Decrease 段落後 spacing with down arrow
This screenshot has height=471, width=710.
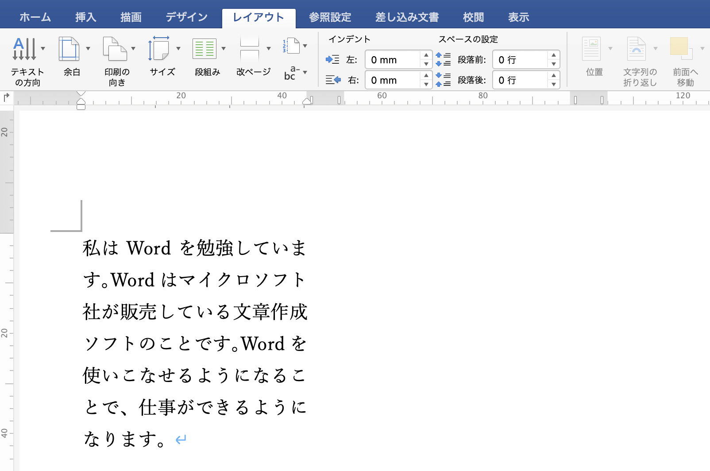pos(554,85)
